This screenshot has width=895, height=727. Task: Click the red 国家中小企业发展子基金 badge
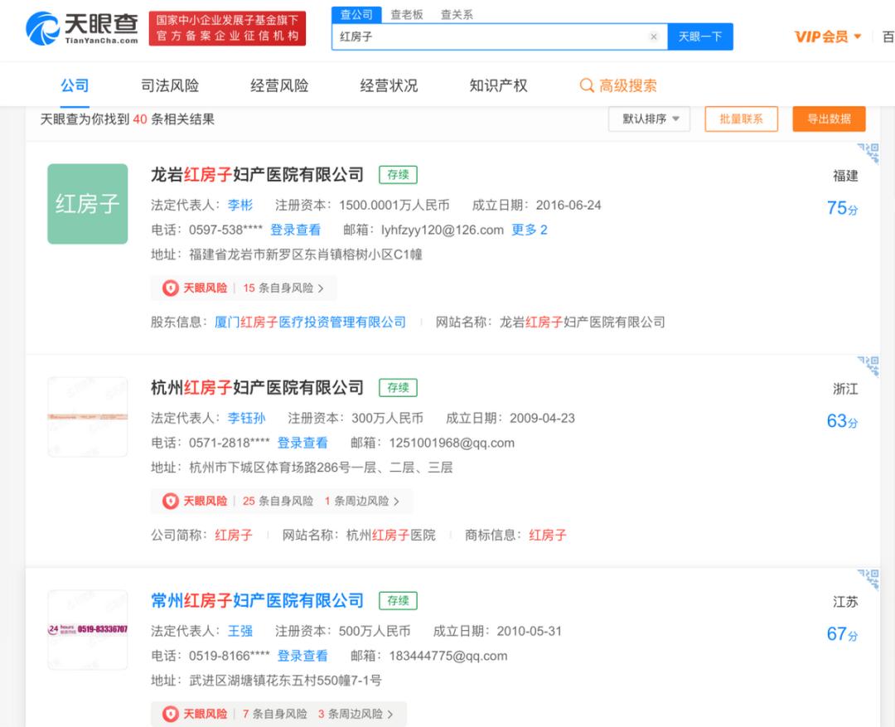[x=226, y=29]
